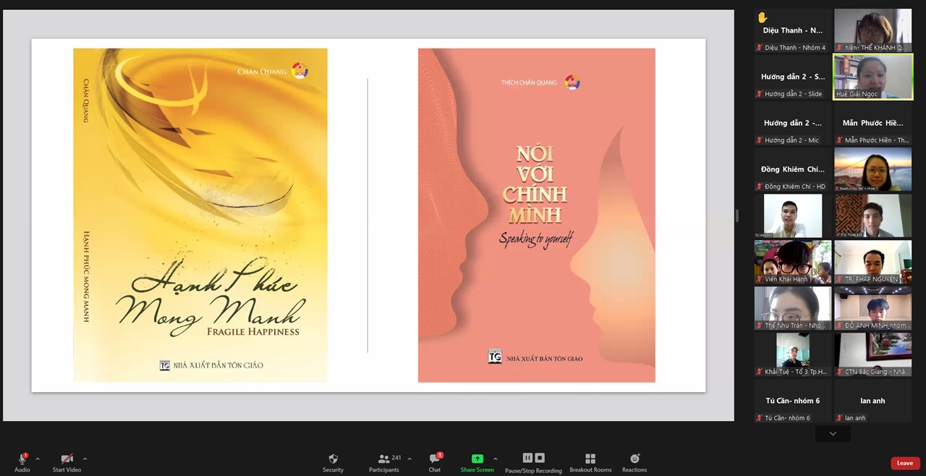Screen dimensions: 926x476
Task: Click the muted mic icon on lan anh
Action: [x=840, y=418]
